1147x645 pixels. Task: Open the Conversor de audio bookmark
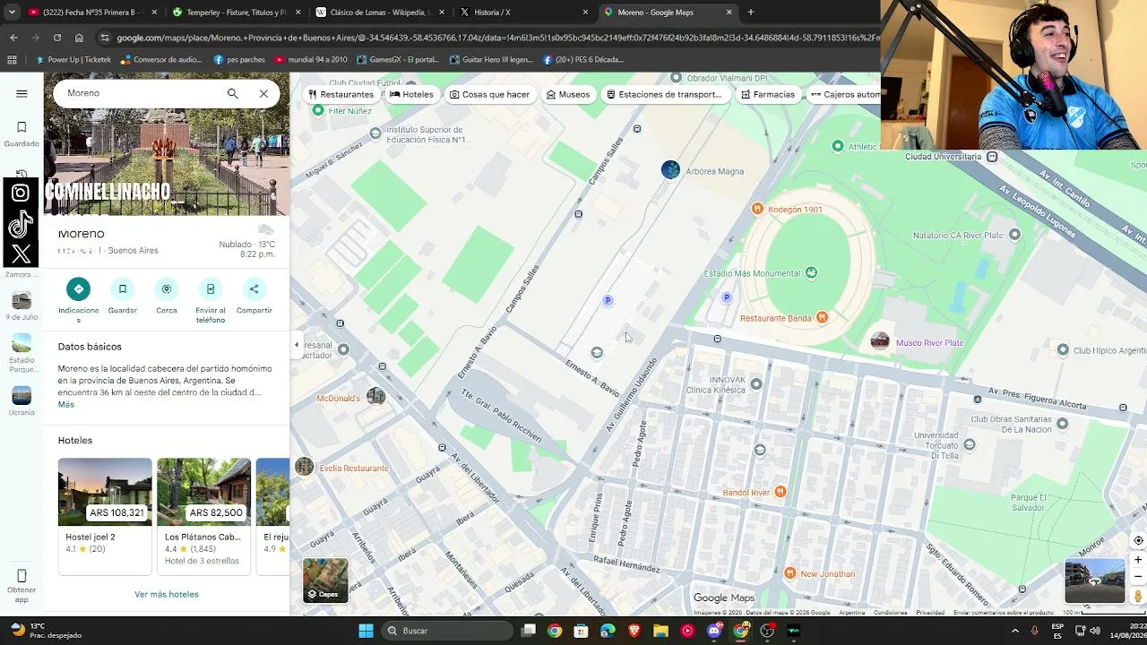pos(161,60)
